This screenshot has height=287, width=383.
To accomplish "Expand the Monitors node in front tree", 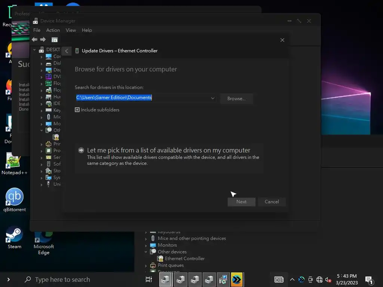I will [x=42, y=124].
